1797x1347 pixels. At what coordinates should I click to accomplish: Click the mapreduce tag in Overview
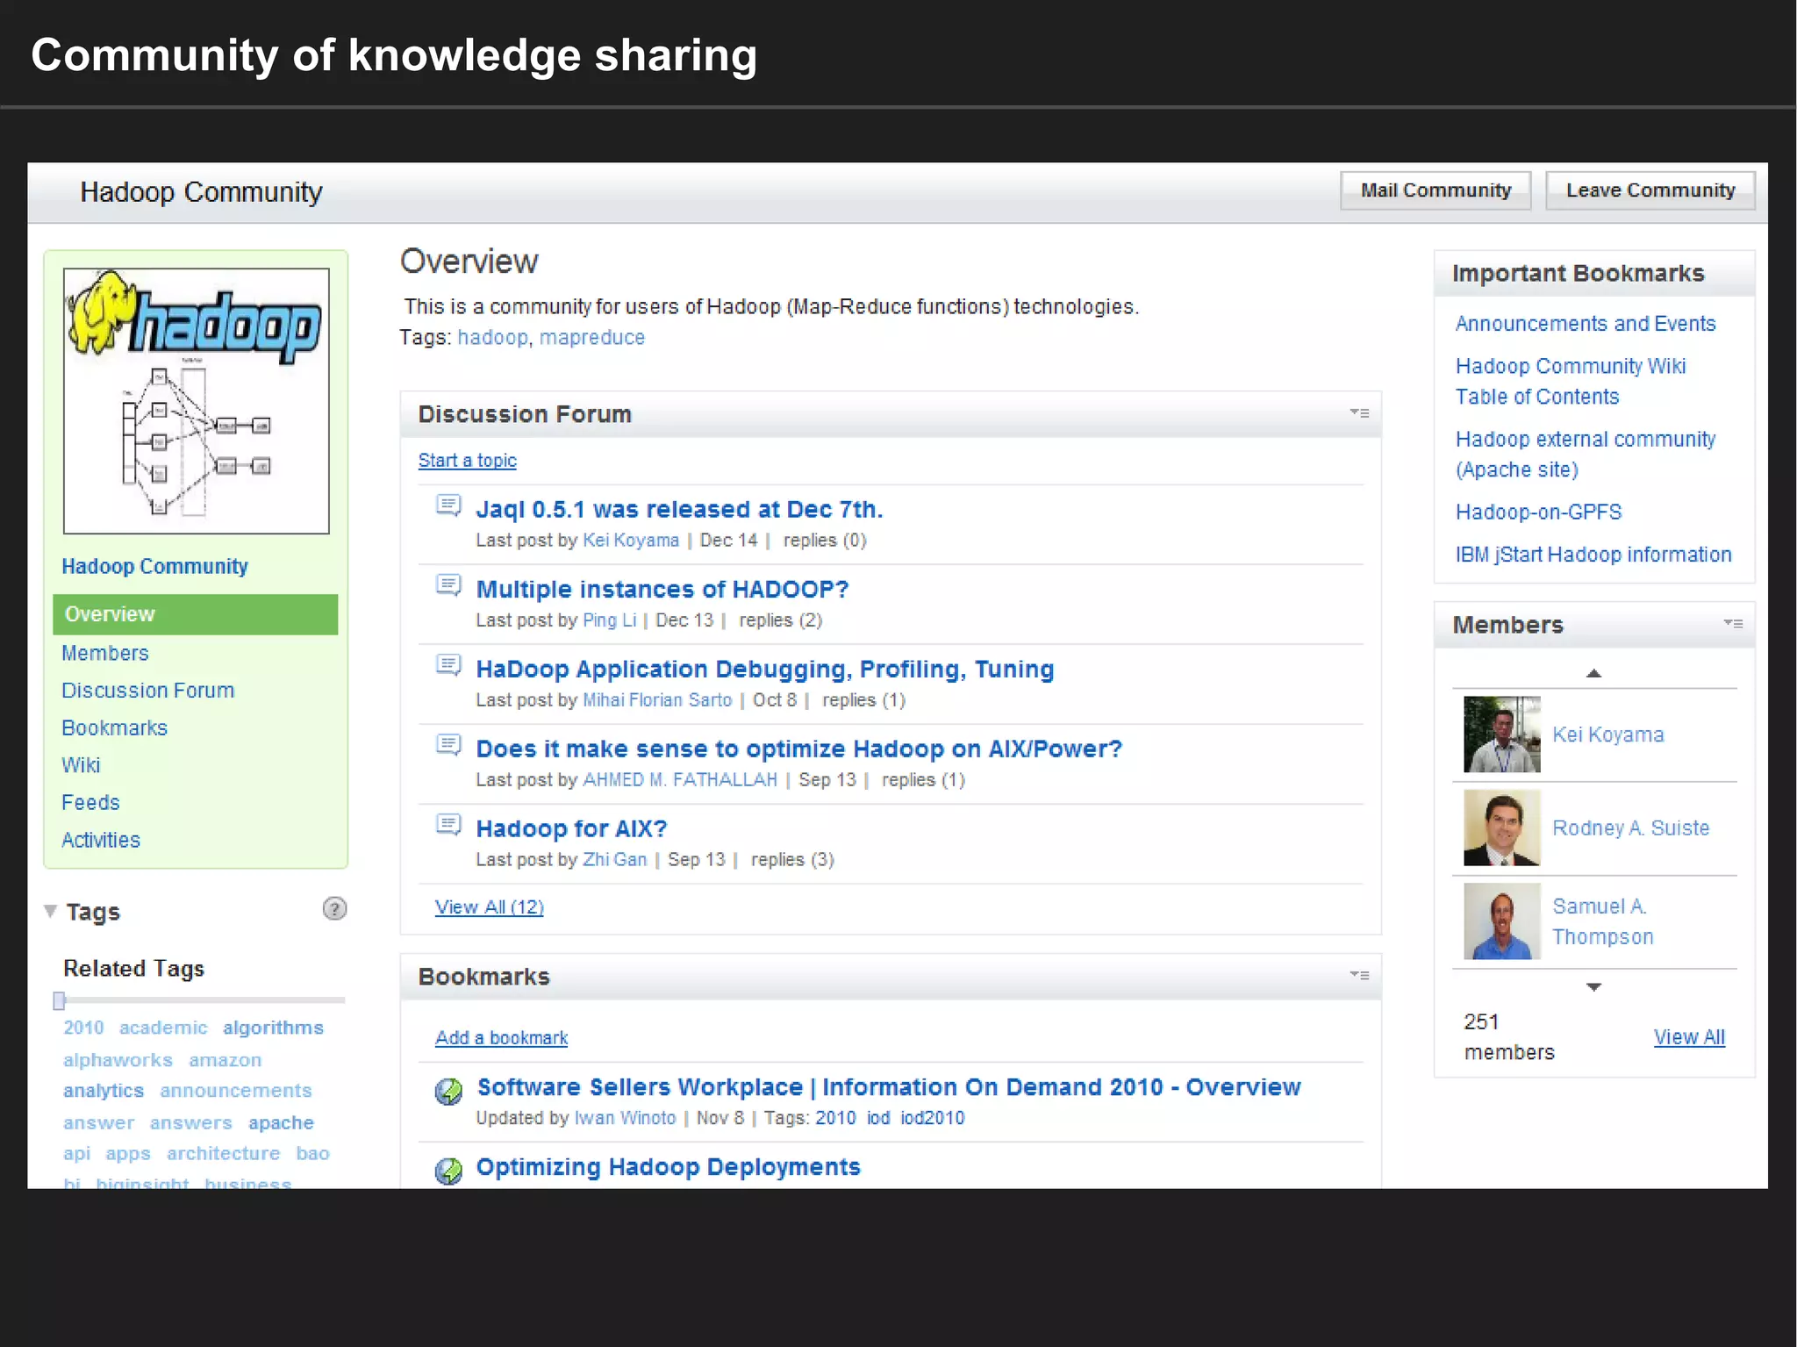(592, 338)
